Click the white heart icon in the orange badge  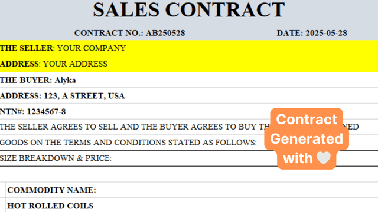click(323, 158)
